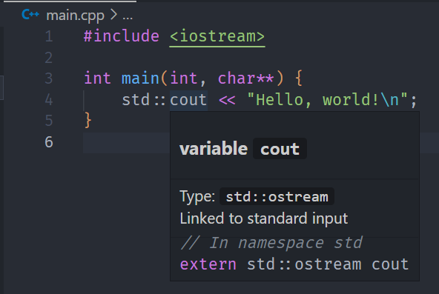Click the closing brace on line 5

click(x=88, y=121)
